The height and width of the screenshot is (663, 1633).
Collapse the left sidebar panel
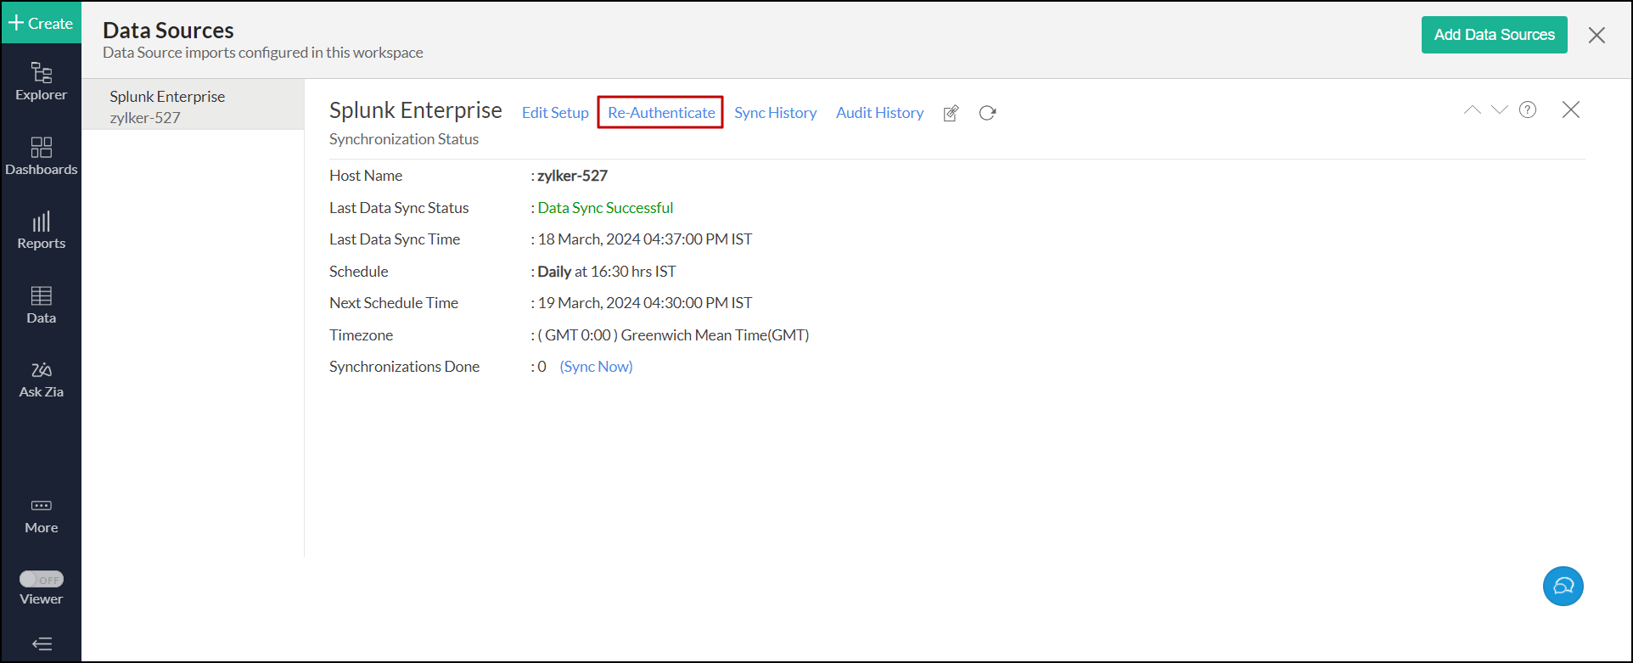pos(42,643)
